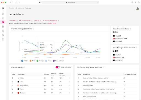Click info icon next to Your Average Brand Position
Image resolution: width=141 pixels, height=100 pixels.
click(136, 48)
